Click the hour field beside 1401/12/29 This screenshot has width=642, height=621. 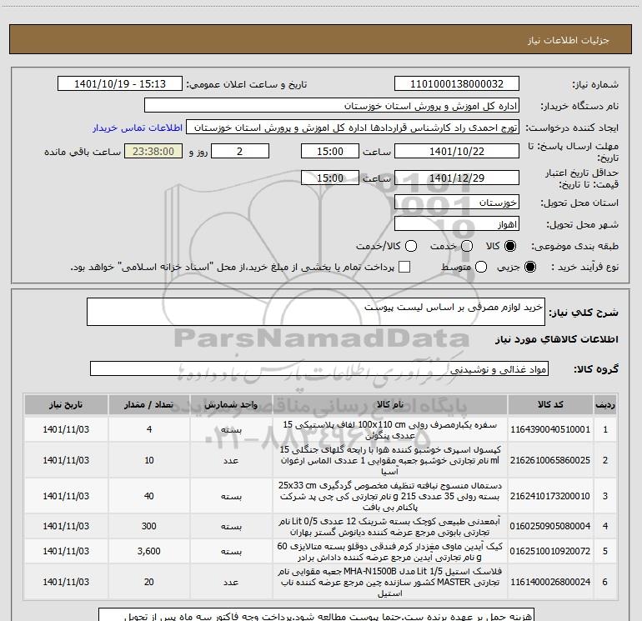(x=330, y=178)
